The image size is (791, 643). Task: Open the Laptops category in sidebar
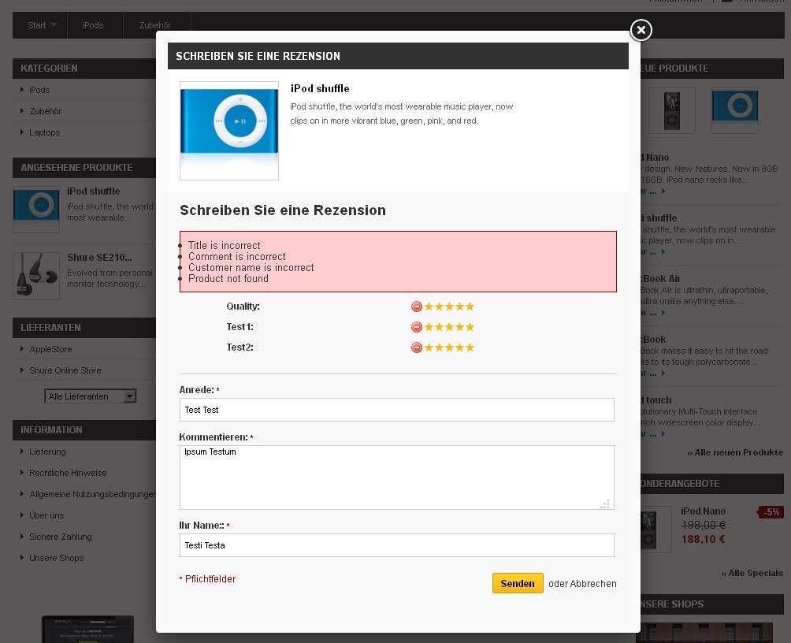pos(45,132)
